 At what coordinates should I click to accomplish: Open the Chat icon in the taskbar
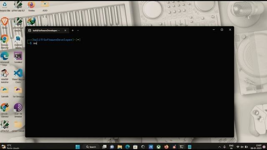point(112,147)
